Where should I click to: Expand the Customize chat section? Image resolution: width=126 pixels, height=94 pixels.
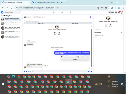[108, 30]
